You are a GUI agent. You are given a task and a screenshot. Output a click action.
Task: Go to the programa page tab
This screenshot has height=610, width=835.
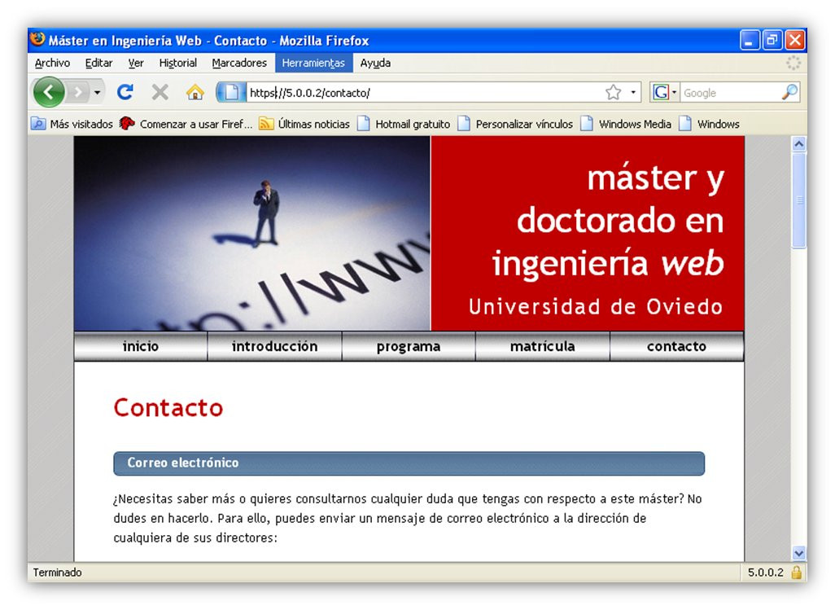[x=408, y=346]
